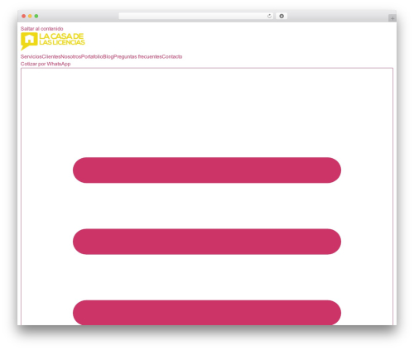Screen dimensions: 414x350
Task: Reload the page using the refresh icon
Action: click(x=269, y=17)
